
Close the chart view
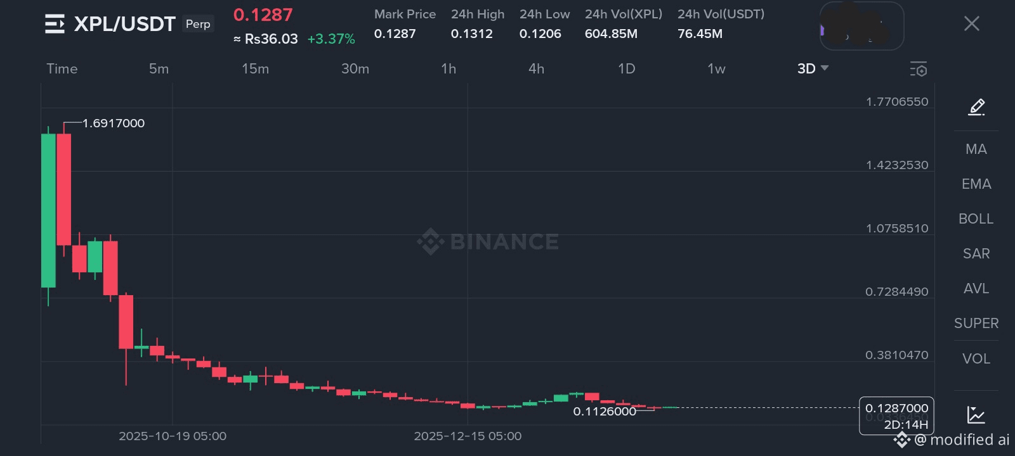[x=971, y=24]
